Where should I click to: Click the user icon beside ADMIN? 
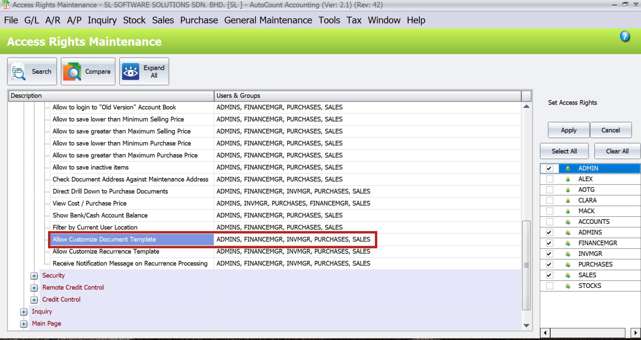click(568, 168)
